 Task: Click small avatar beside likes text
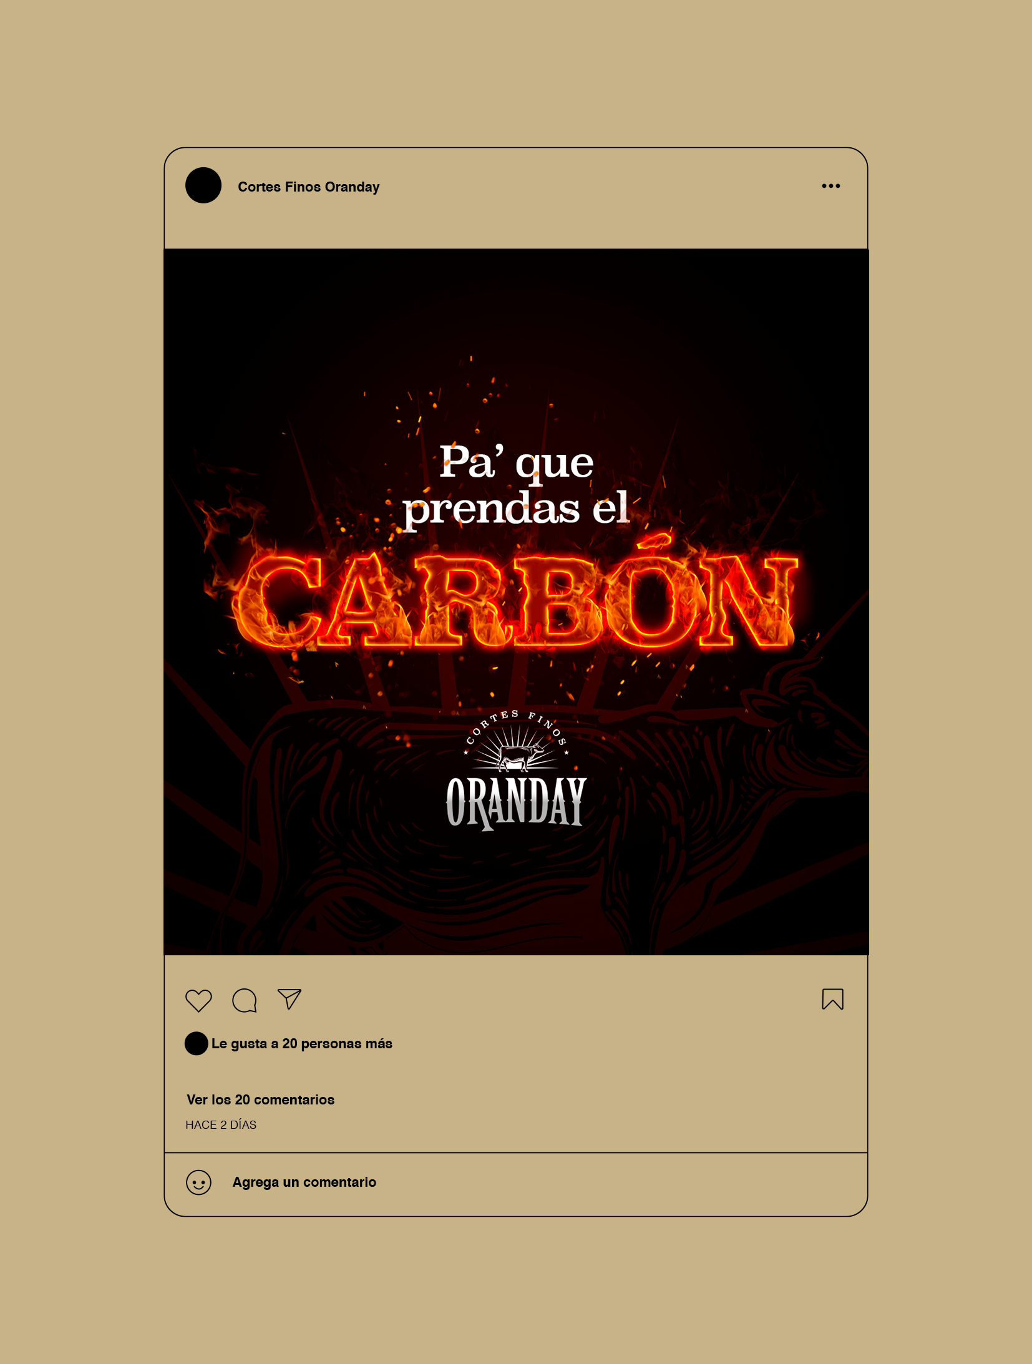[x=196, y=1043]
